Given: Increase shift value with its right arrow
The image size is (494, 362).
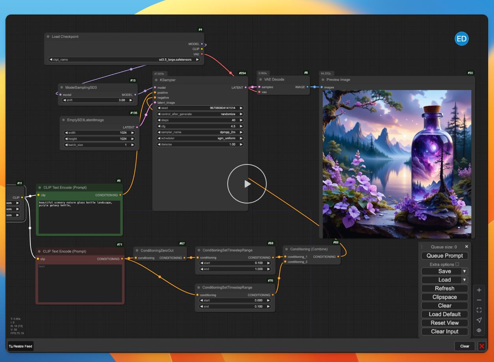Looking at the screenshot, I should [x=131, y=100].
